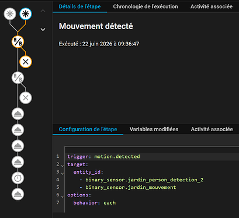Collapse the target block fold arrow
The image size is (239, 218).
(63, 166)
